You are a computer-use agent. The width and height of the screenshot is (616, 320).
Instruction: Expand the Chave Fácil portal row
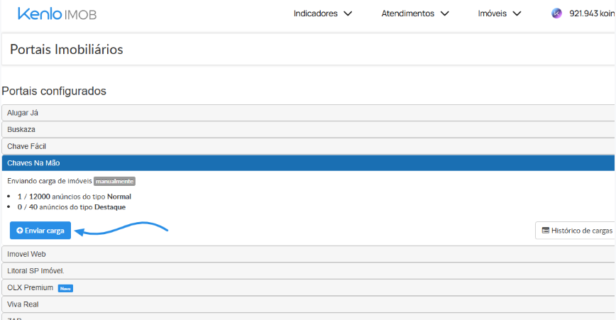(309, 146)
